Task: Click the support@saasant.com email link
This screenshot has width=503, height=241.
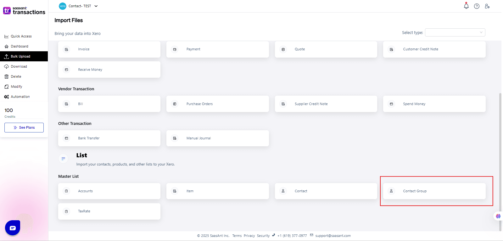Action: pos(333,236)
